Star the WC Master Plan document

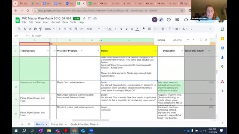tap(84, 18)
